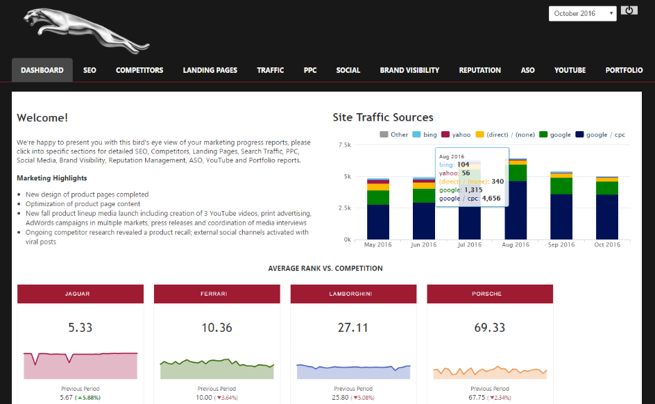
Task: Select the PPC tab
Action: 310,70
